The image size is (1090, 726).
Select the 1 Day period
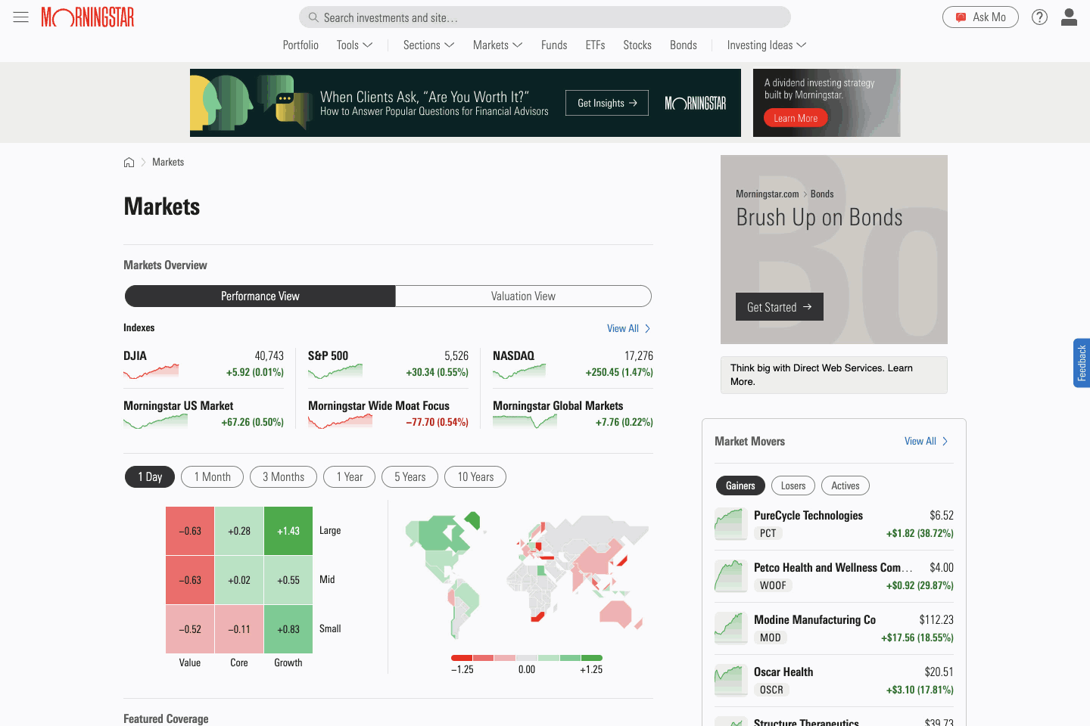click(150, 477)
